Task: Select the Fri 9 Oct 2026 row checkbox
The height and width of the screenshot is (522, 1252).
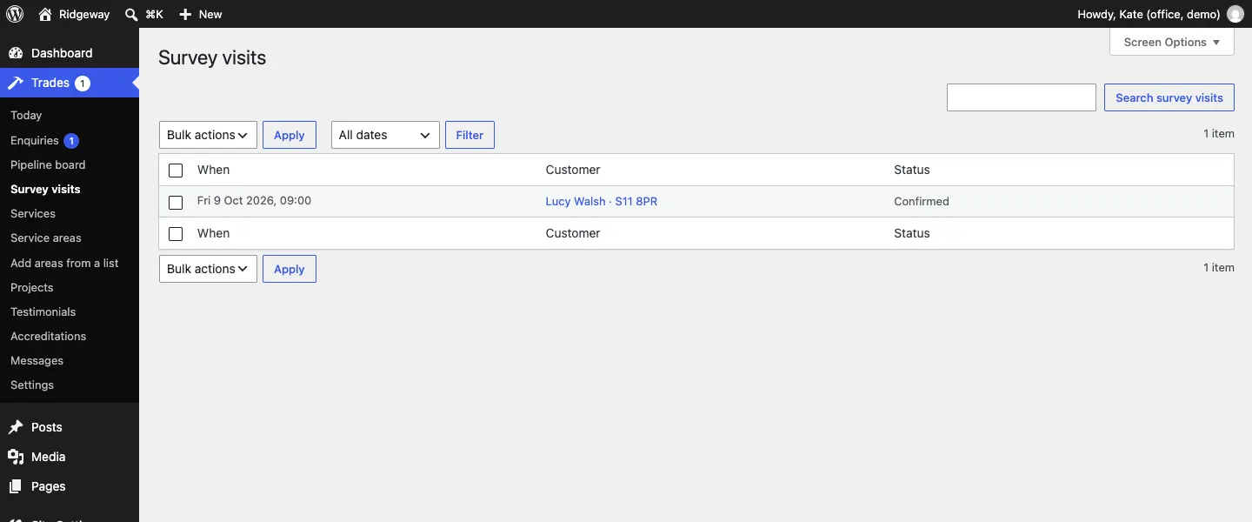Action: (176, 202)
